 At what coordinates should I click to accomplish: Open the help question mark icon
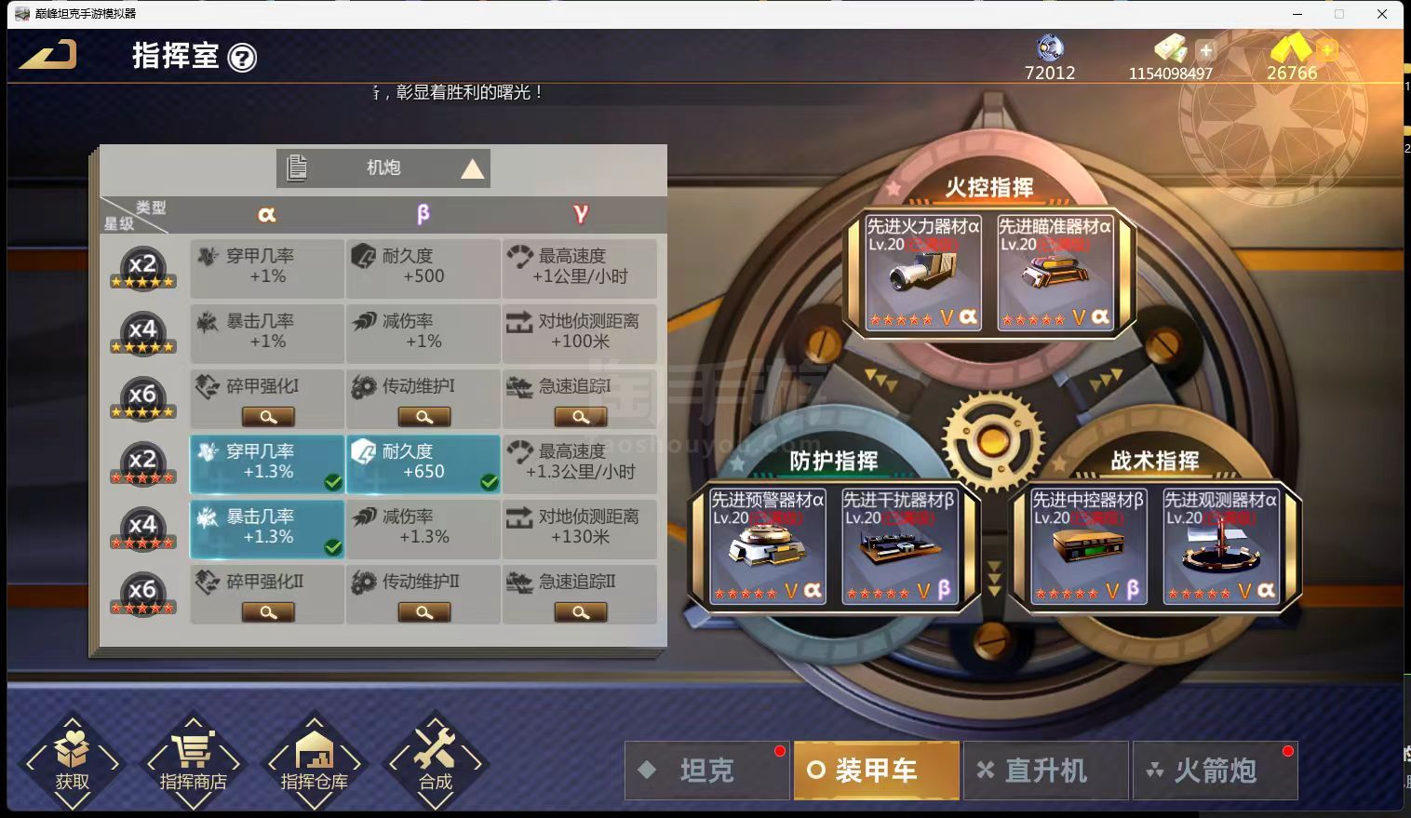242,58
